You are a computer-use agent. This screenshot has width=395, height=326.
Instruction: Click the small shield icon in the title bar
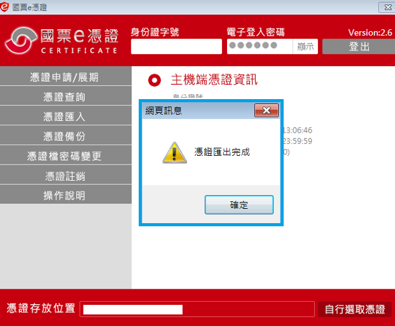click(x=4, y=7)
